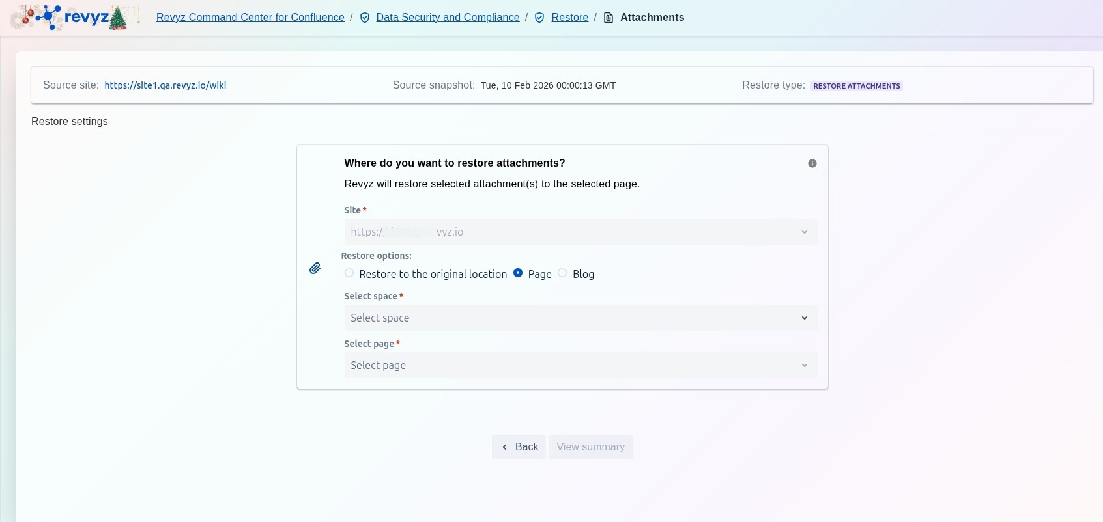Viewport: 1103px width, 522px height.
Task: Click the shield icon beside Restore breadcrumb
Action: tap(539, 18)
